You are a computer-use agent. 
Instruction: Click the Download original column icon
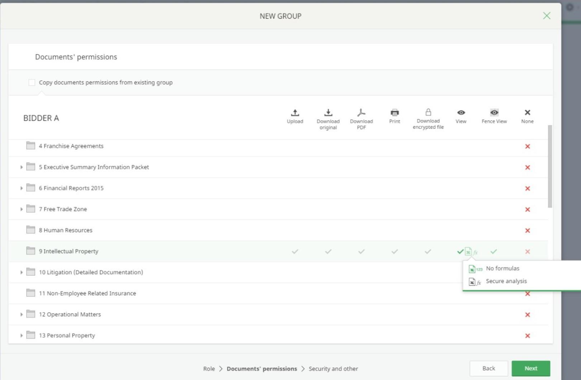328,113
